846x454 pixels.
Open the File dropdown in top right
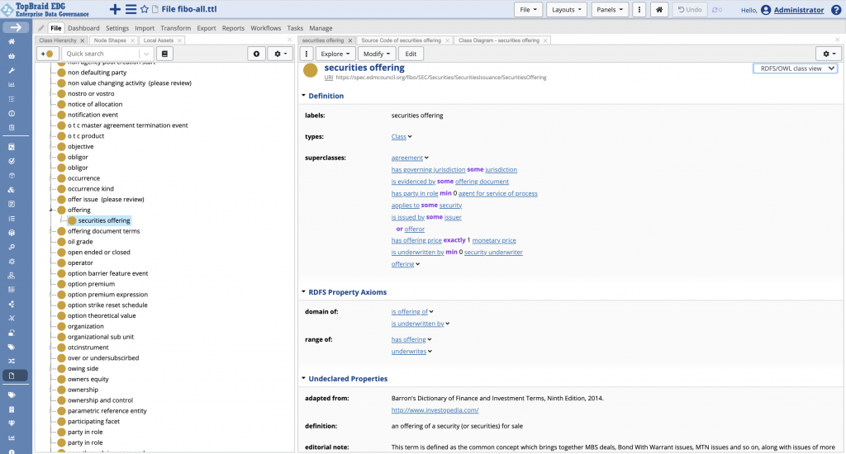click(528, 10)
